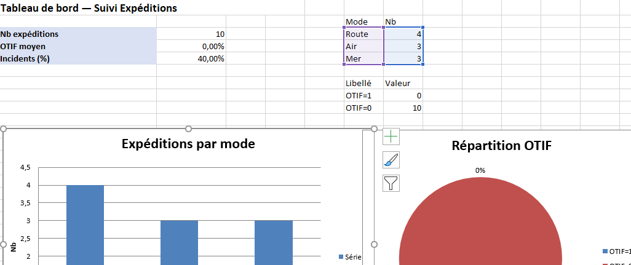Select the 0% data label above the pie
631x265 pixels.
(480, 170)
